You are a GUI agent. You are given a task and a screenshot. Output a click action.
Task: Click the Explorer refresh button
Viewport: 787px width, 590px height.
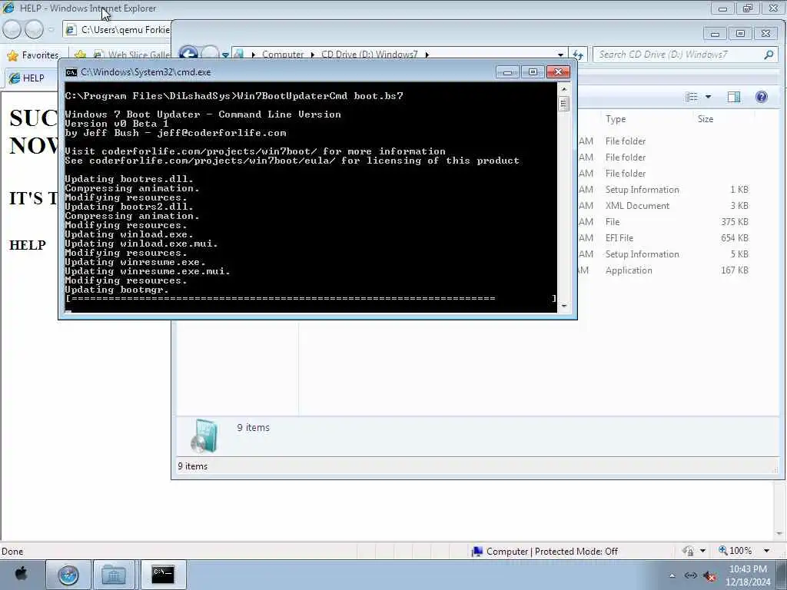coord(578,55)
